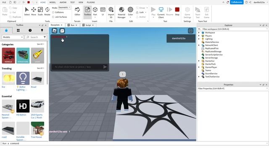Expand the Players tree node
The height and width of the screenshot is (151, 269).
(199, 36)
